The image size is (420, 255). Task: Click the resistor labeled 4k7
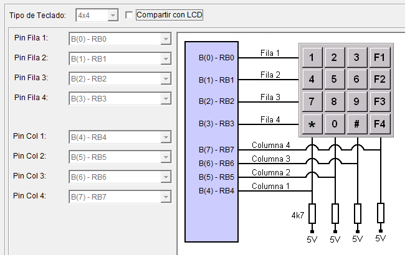312,213
